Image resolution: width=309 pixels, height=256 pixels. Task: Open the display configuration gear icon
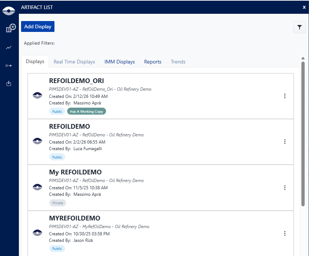[x=11, y=28]
